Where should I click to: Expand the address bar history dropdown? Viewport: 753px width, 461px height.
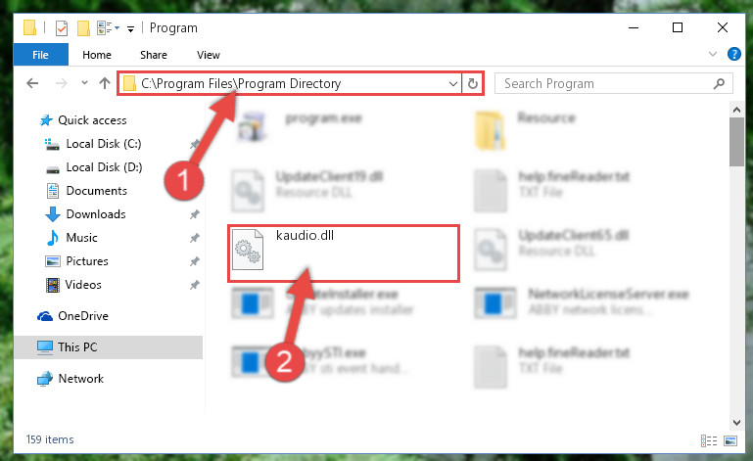(452, 83)
